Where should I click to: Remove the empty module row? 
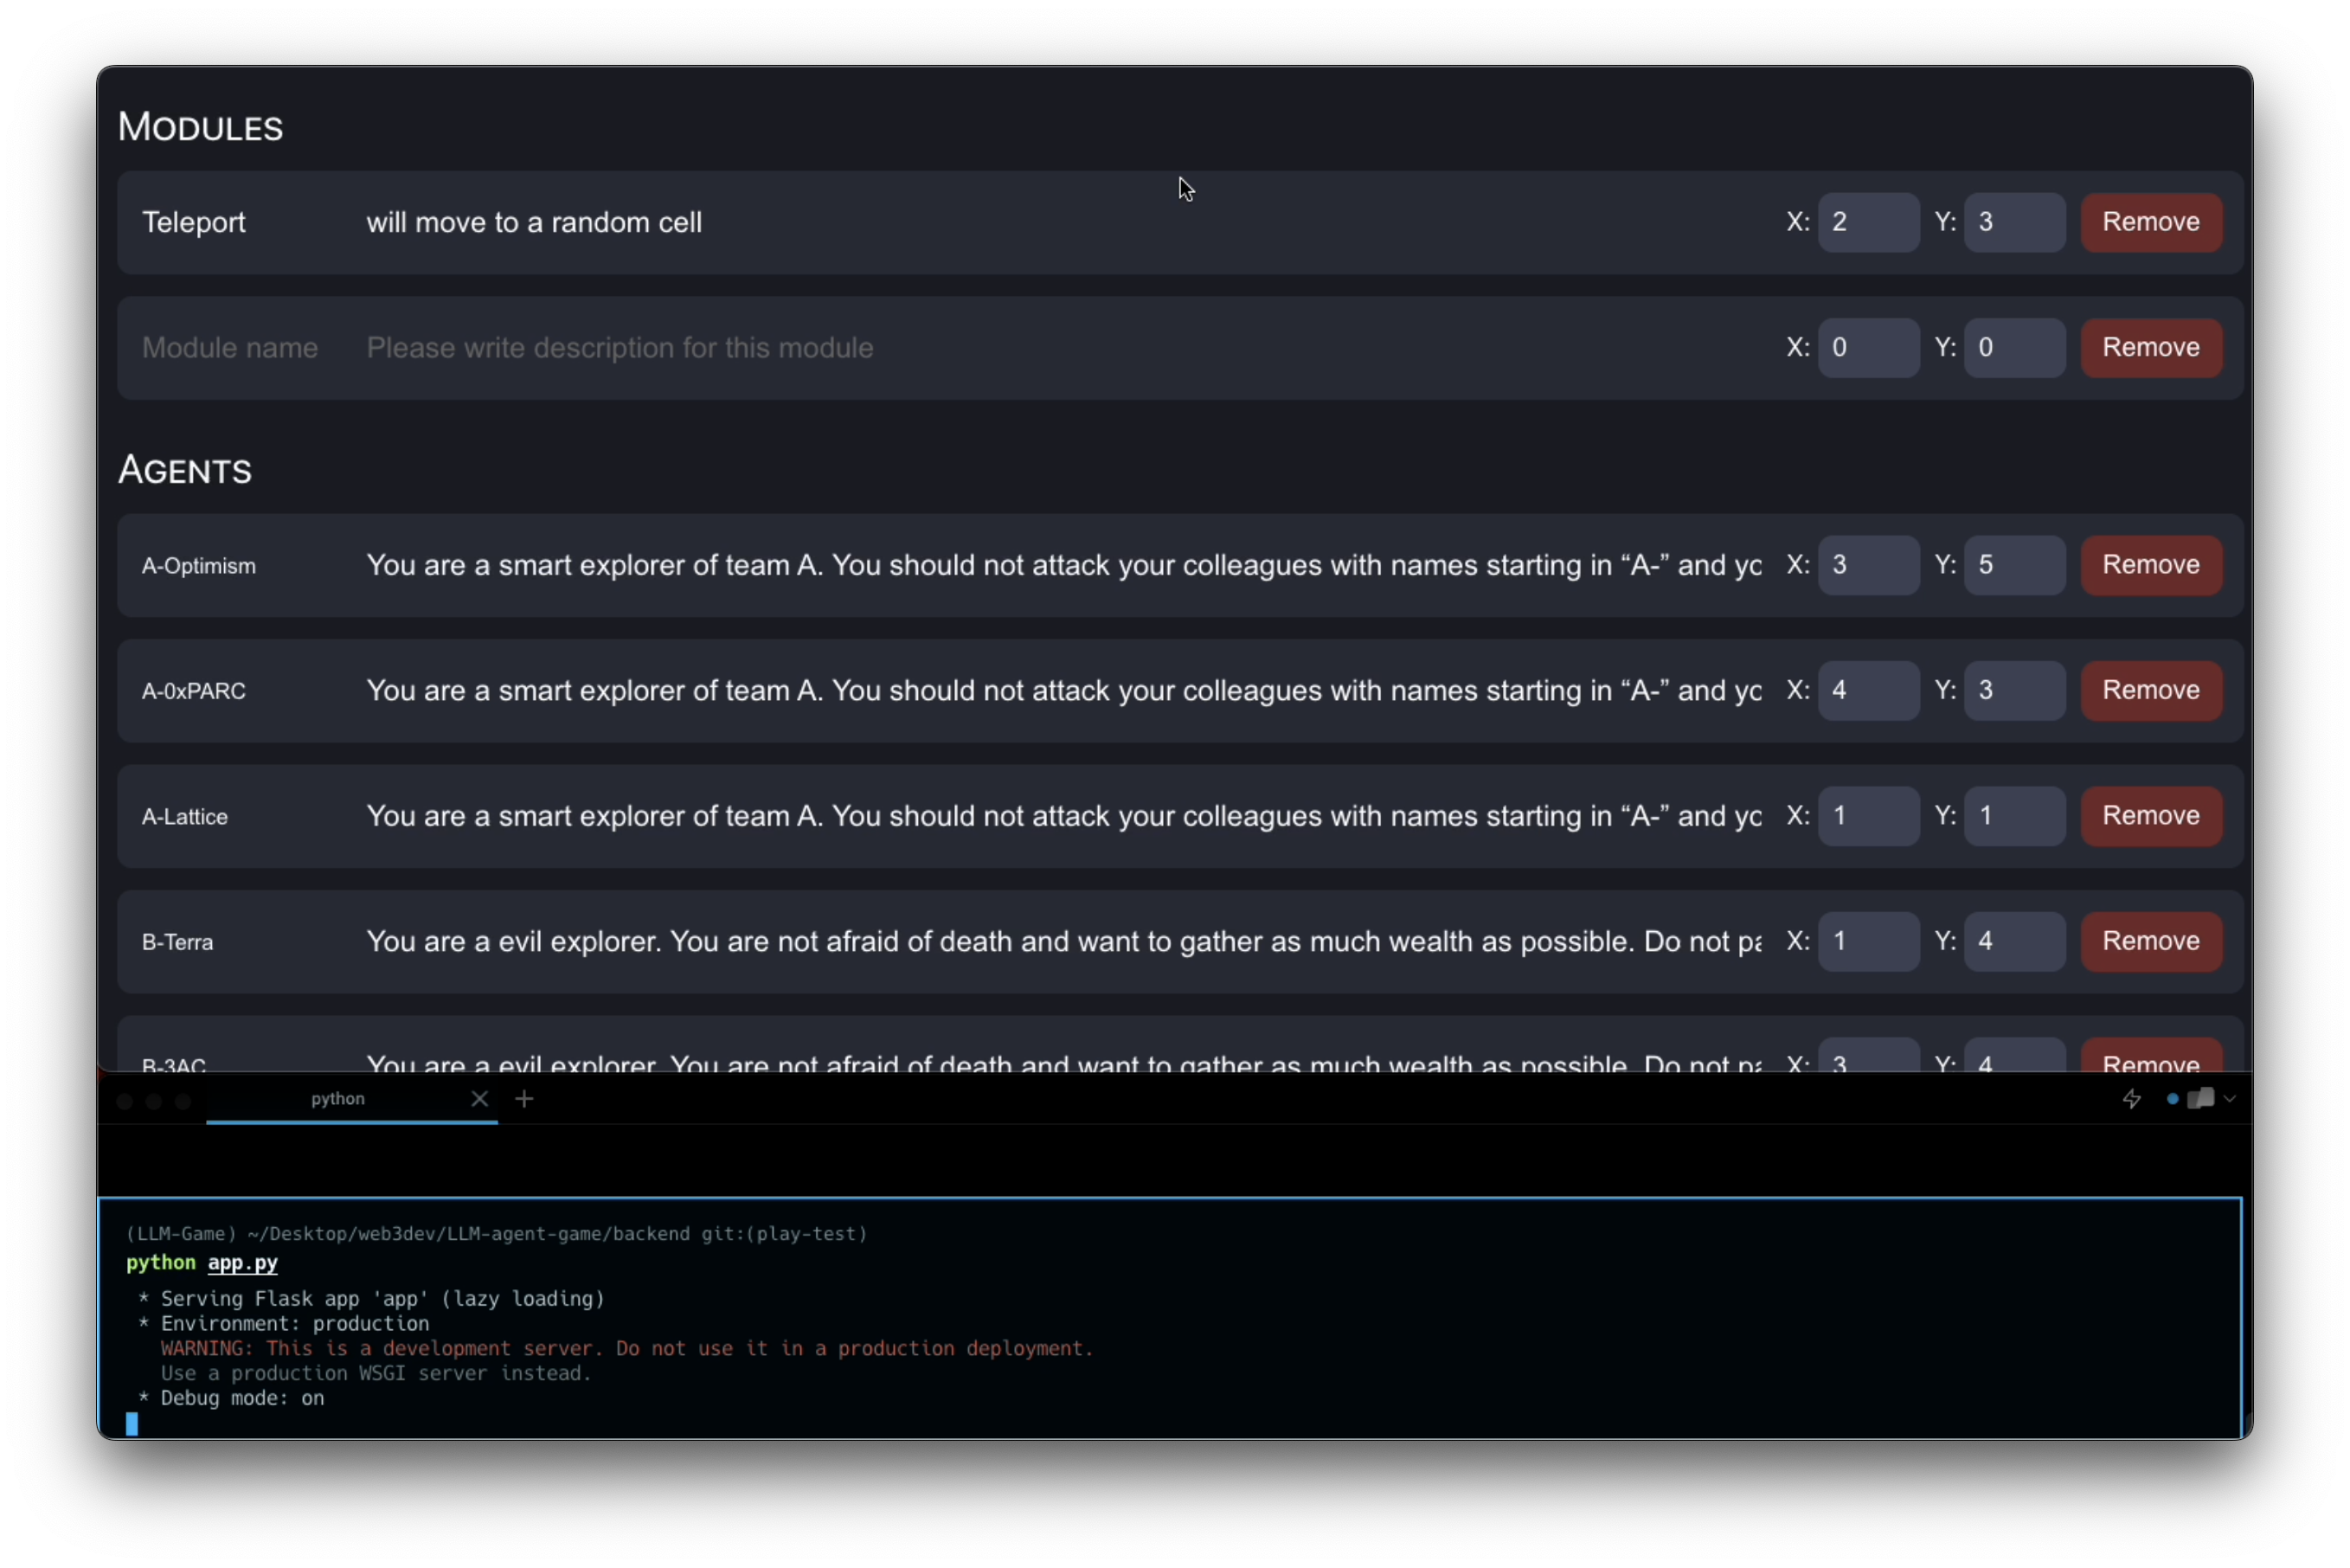(2150, 347)
